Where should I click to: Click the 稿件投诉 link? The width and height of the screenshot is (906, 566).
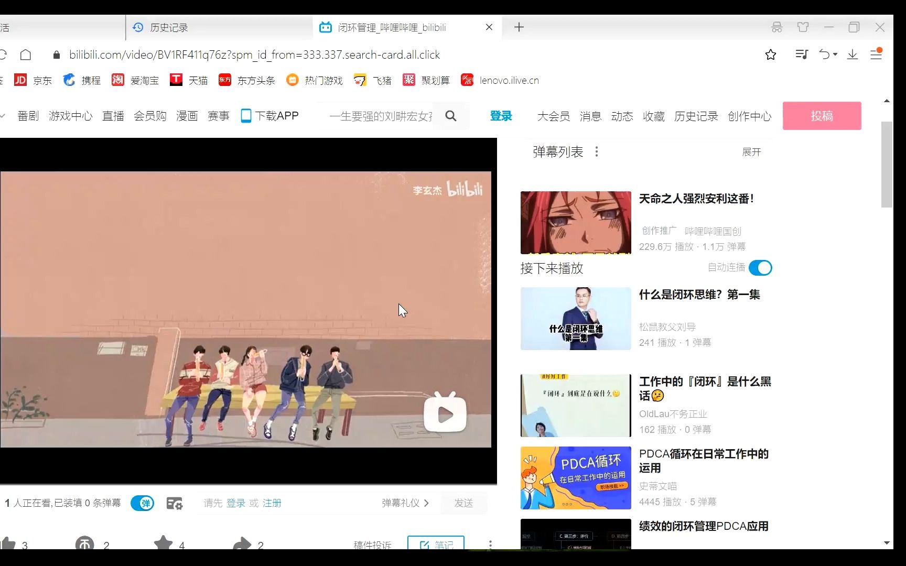(372, 545)
